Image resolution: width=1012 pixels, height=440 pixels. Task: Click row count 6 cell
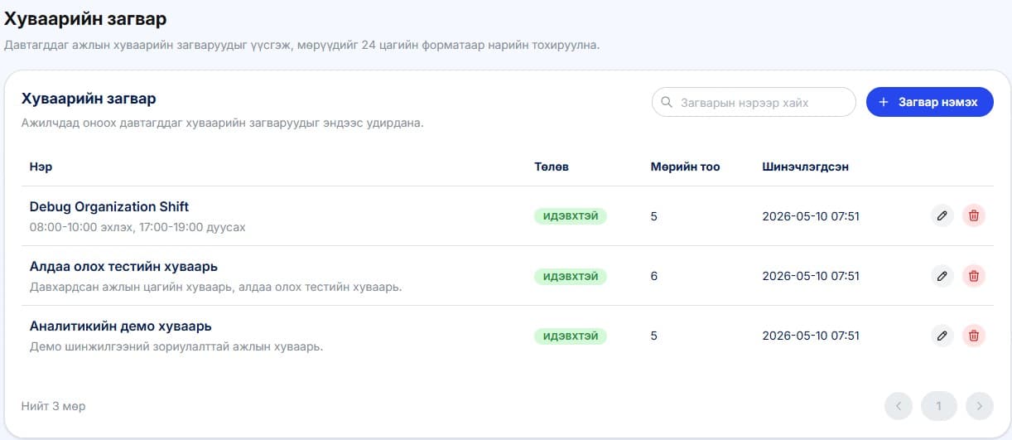pos(654,276)
